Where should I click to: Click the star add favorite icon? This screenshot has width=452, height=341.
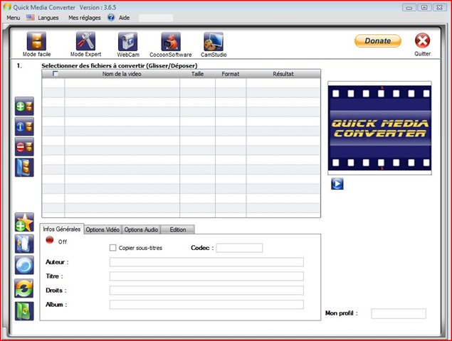coord(24,222)
